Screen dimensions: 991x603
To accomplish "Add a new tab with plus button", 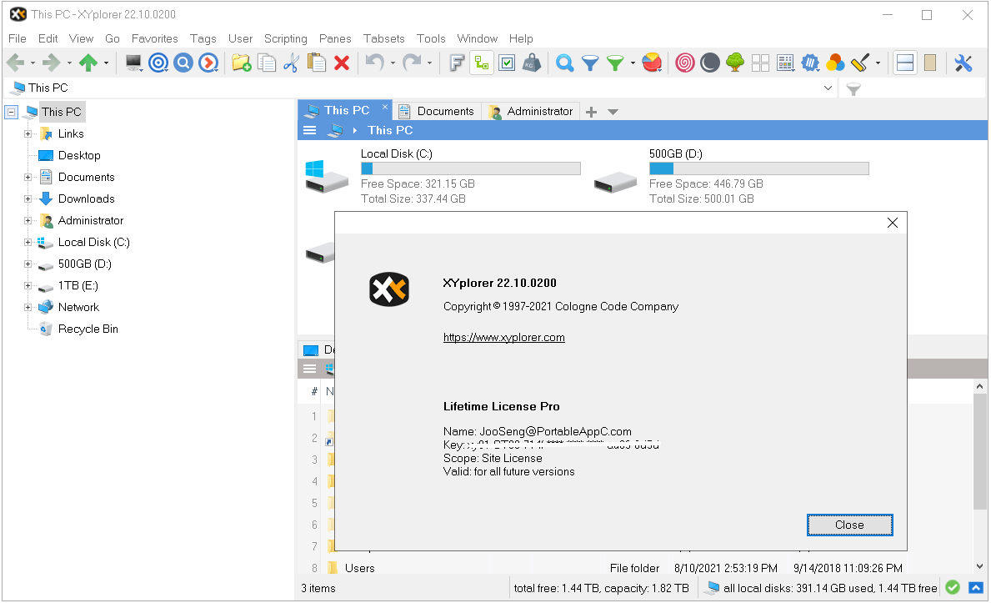I will 591,112.
